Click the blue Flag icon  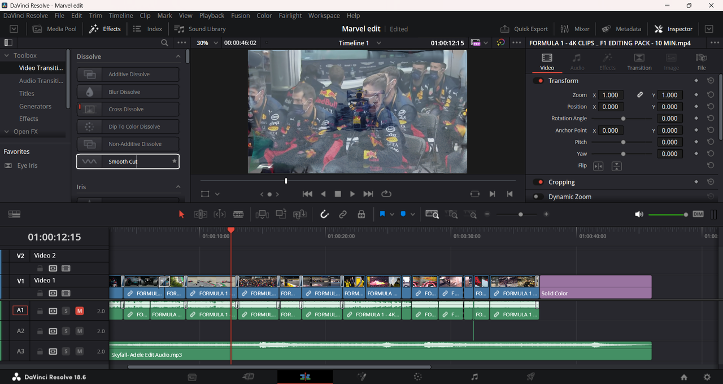point(382,215)
